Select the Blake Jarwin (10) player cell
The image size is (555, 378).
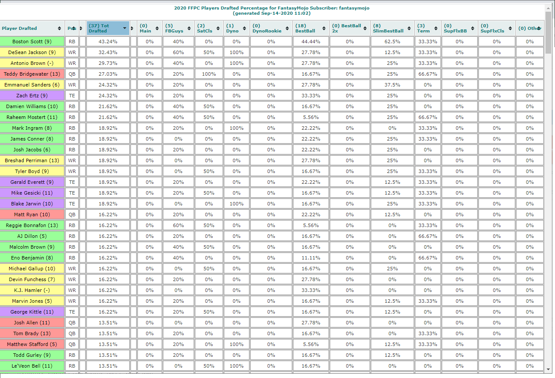tap(32, 204)
